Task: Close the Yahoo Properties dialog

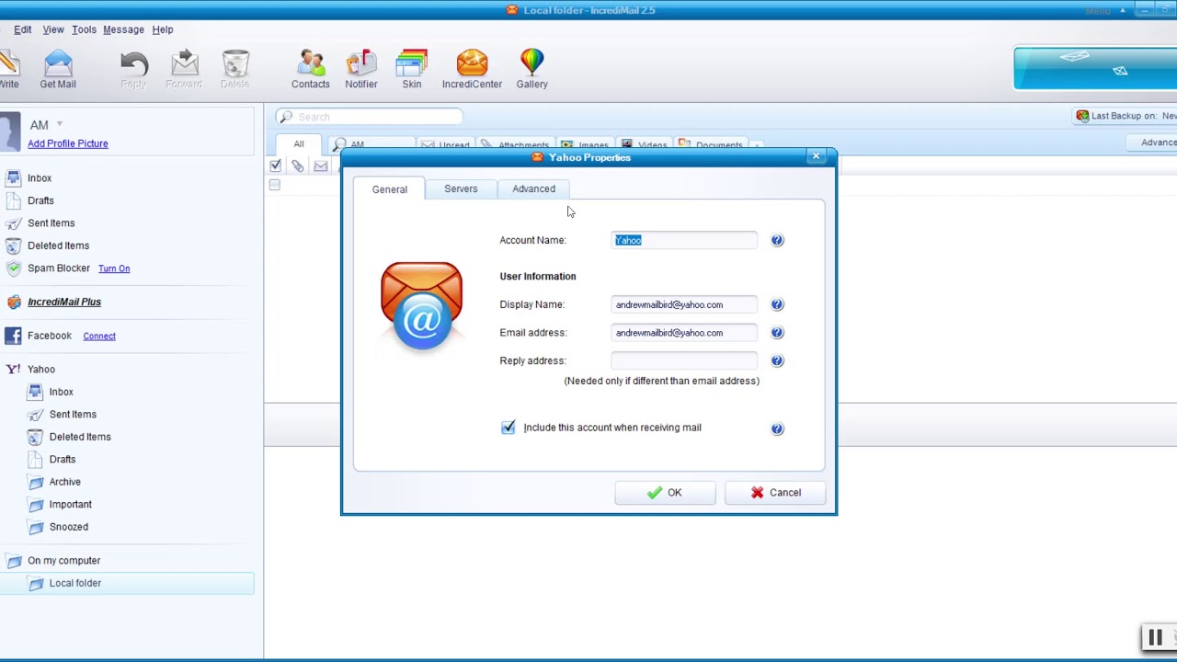Action: pos(816,156)
